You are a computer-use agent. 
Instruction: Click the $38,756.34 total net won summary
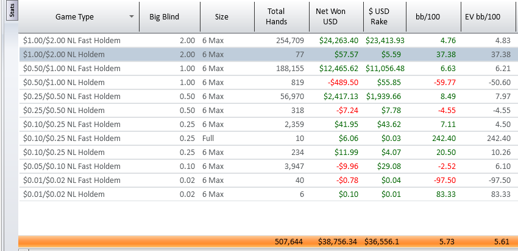[338, 242]
